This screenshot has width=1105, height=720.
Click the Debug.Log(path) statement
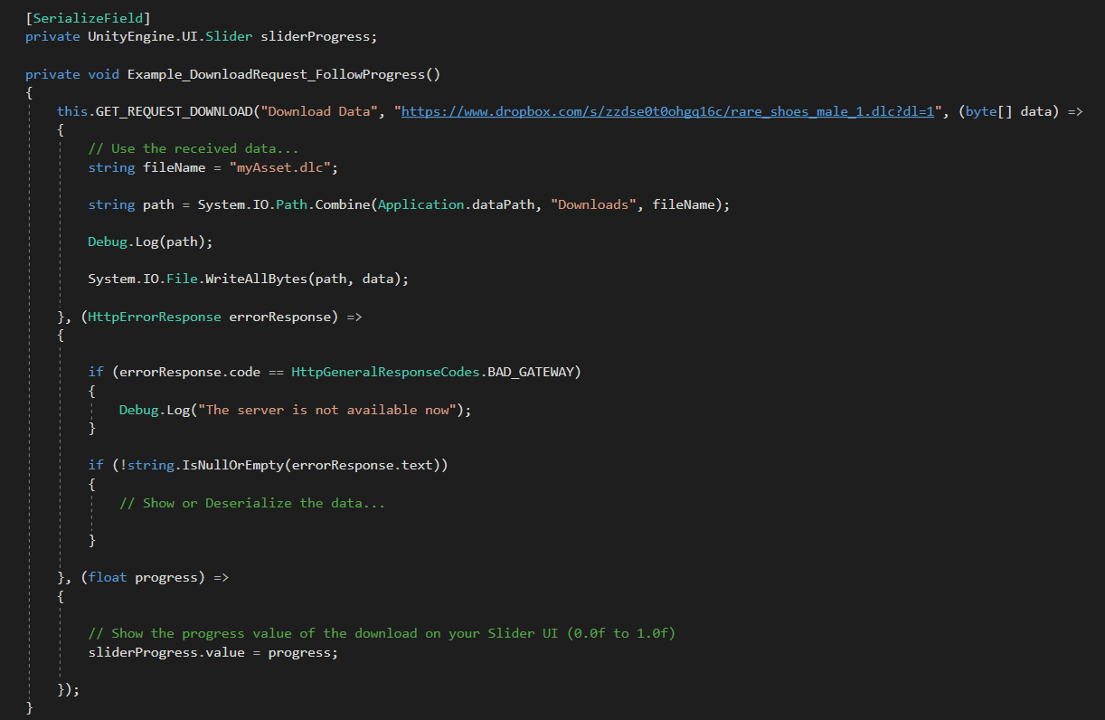(150, 242)
